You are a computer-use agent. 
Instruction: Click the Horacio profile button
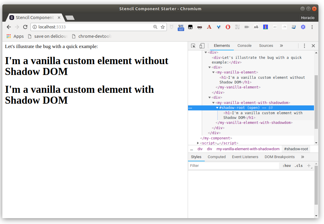point(308,18)
